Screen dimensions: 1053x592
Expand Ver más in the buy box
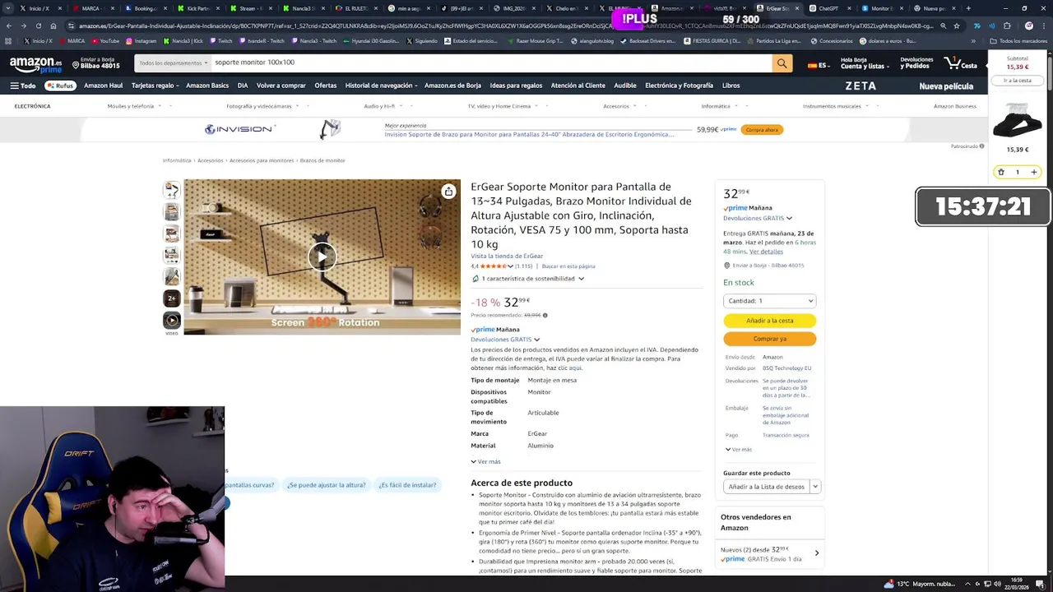[x=739, y=450]
